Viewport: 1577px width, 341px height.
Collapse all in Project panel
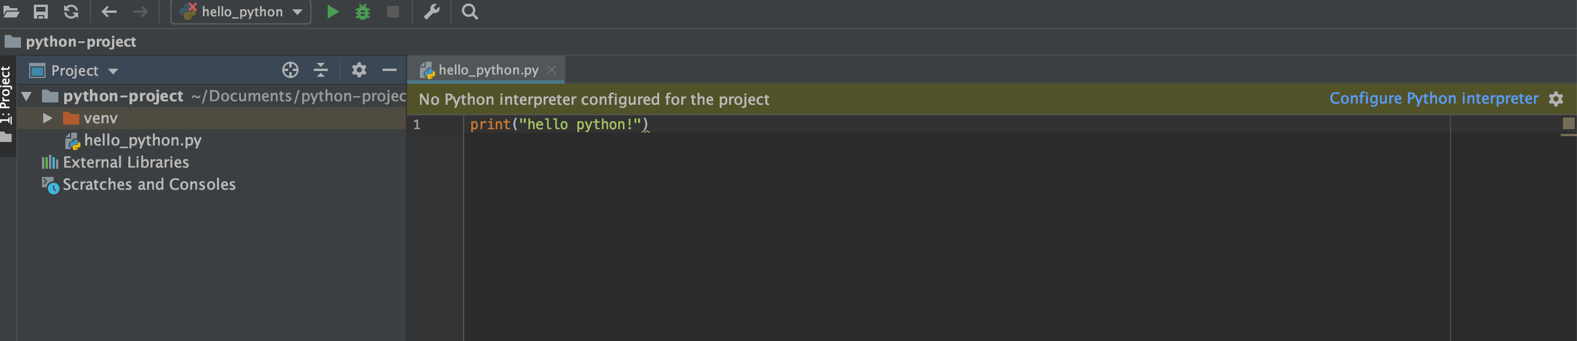(x=321, y=70)
